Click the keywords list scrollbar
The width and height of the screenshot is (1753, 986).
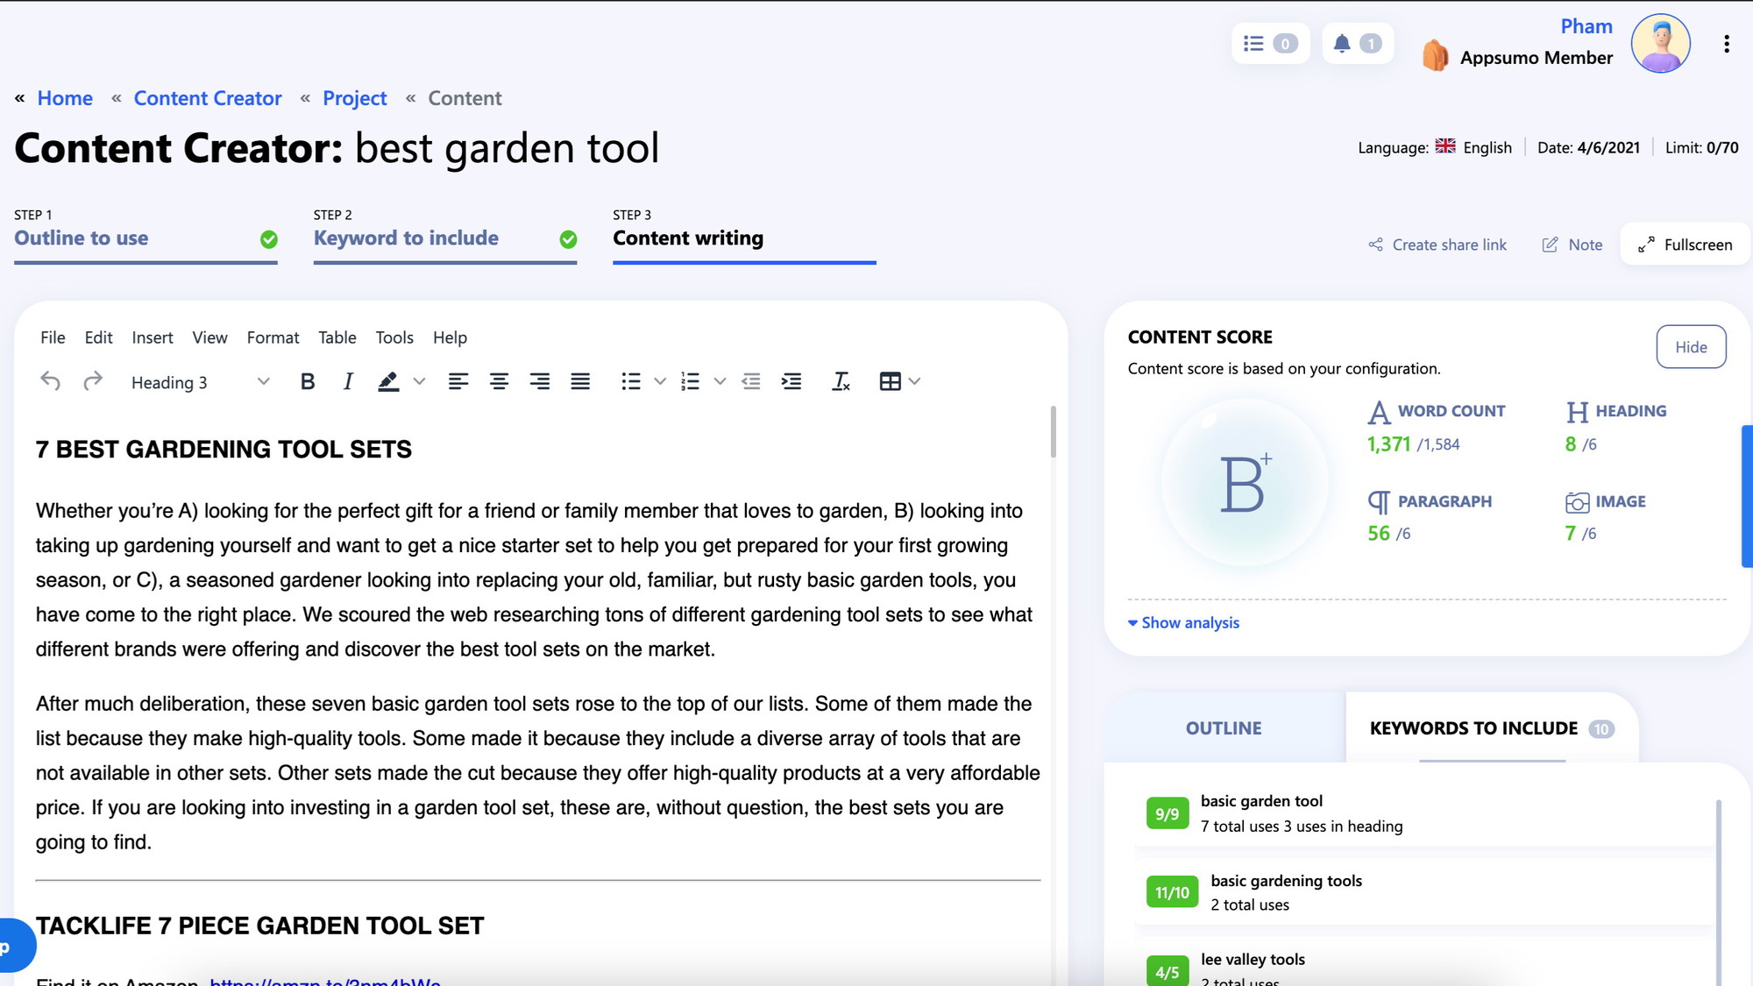pos(1719,892)
